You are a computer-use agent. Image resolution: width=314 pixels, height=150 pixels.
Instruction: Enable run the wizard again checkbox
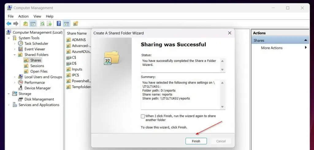(143, 116)
